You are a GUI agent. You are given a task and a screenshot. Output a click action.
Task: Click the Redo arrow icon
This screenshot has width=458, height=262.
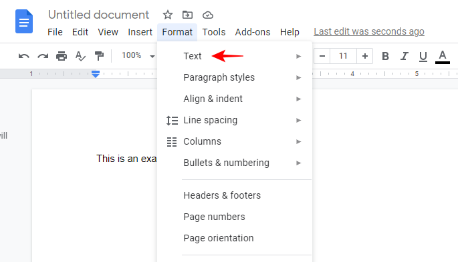click(x=43, y=56)
